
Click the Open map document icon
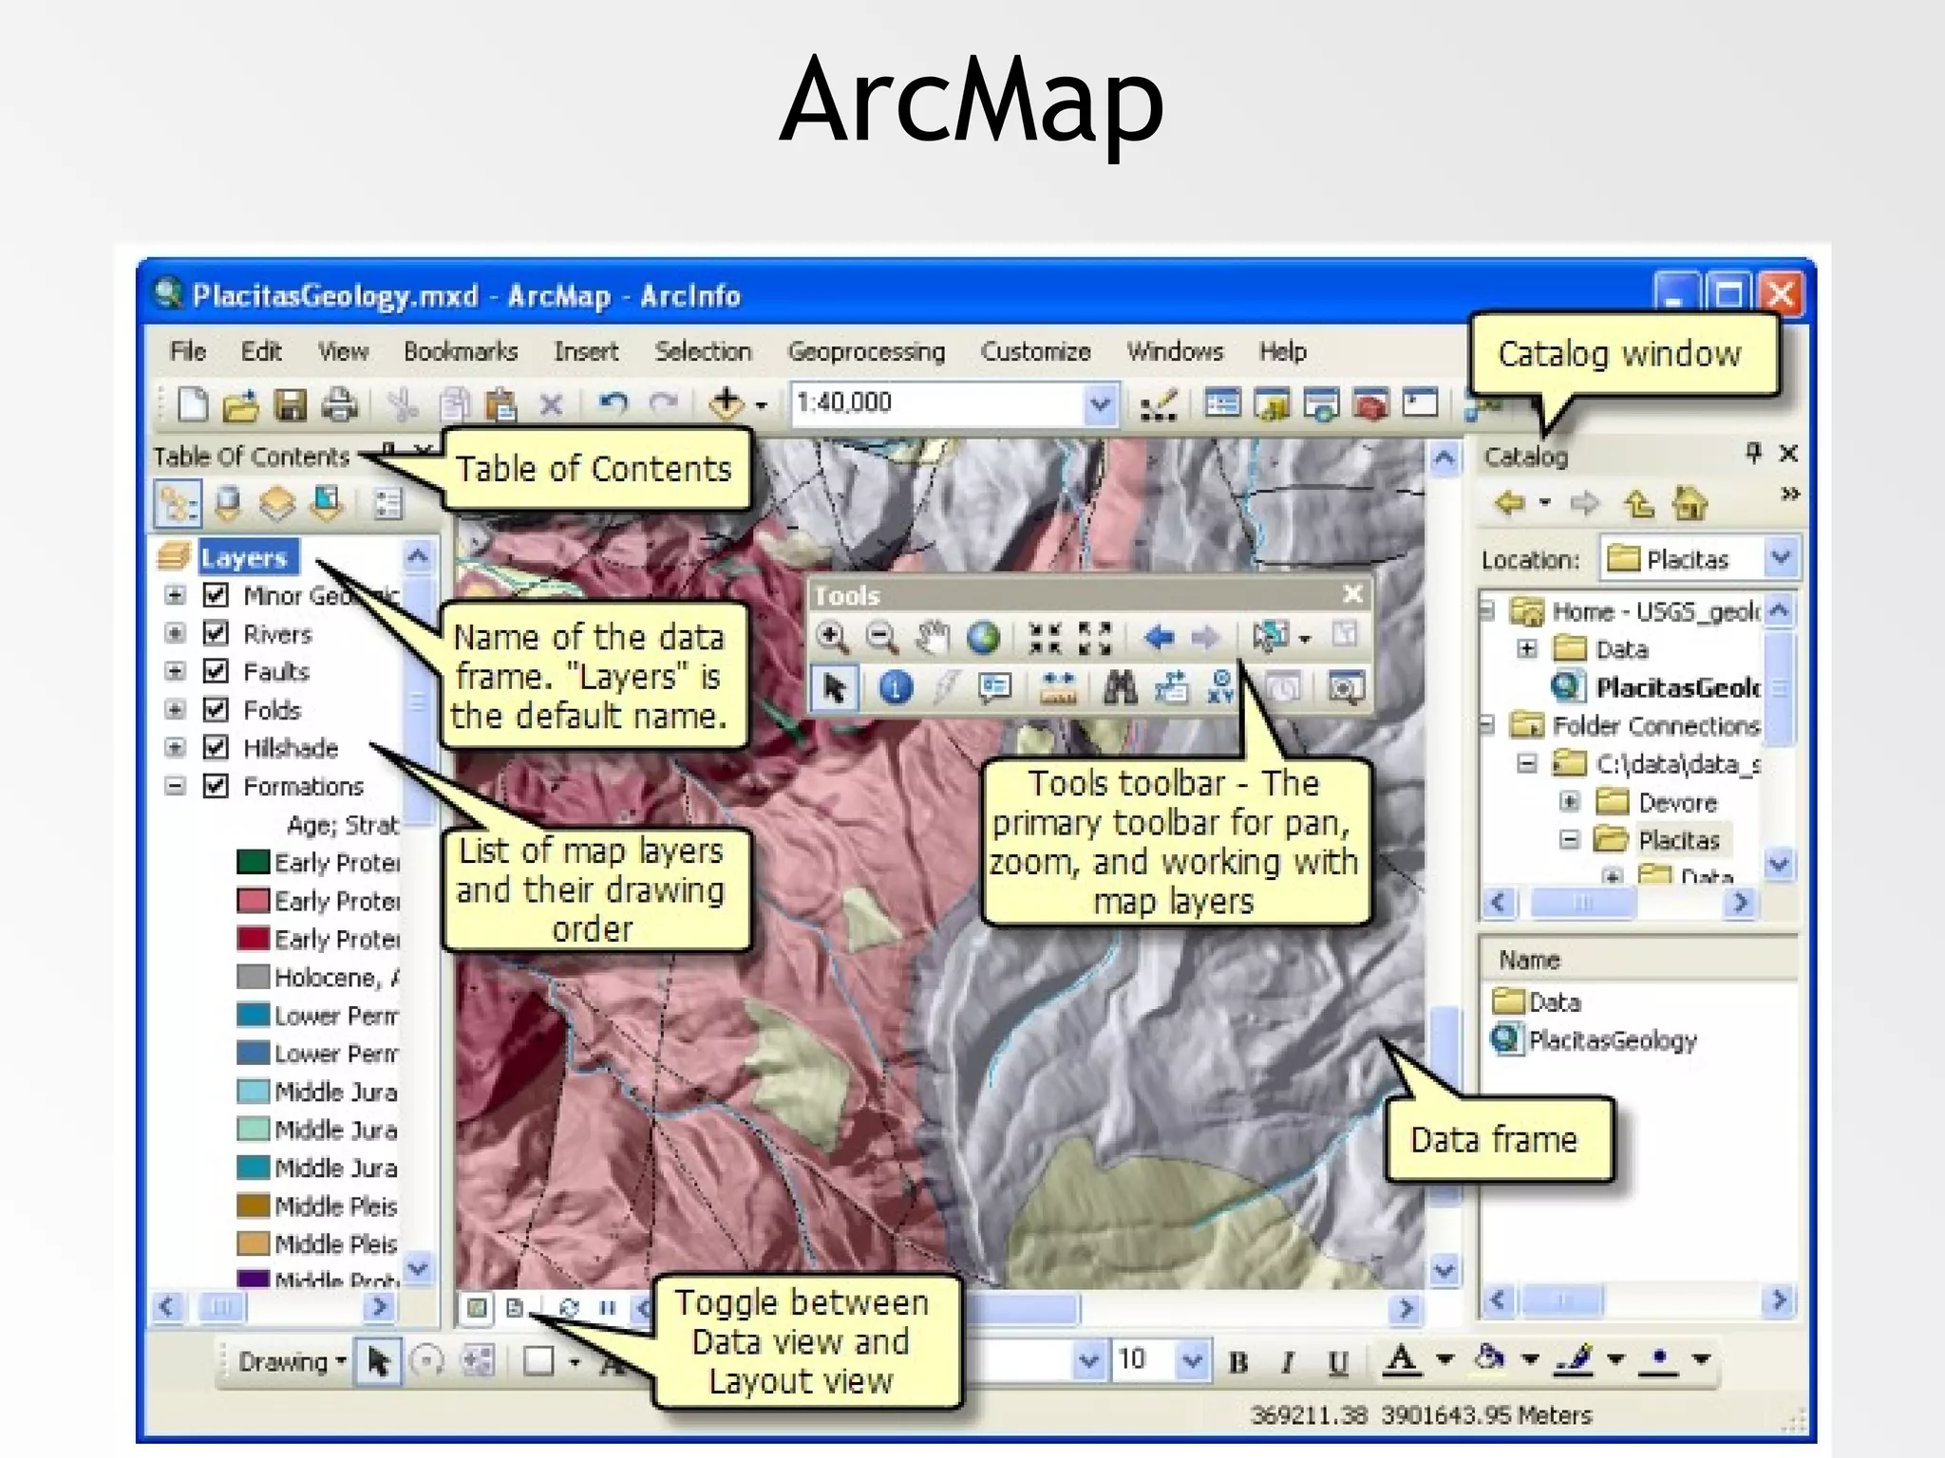click(241, 405)
